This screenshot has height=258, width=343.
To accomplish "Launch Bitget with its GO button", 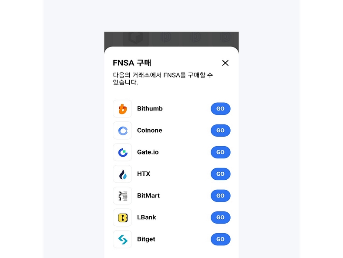I will pos(220,239).
